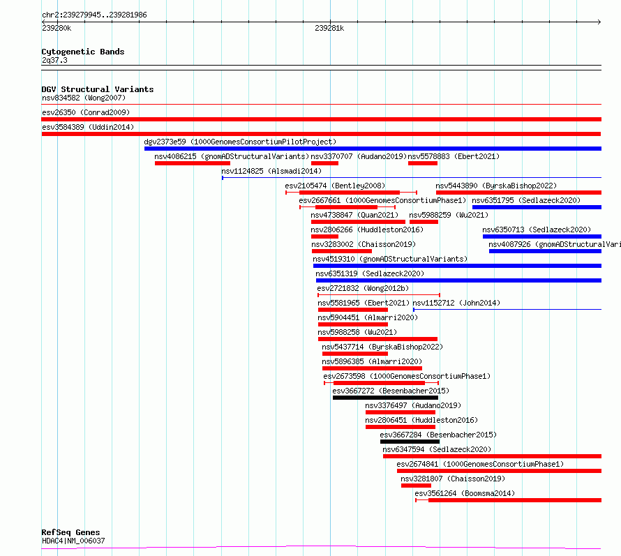621x556 pixels.
Task: Click the 239280k ruler position label
Action: [x=57, y=28]
